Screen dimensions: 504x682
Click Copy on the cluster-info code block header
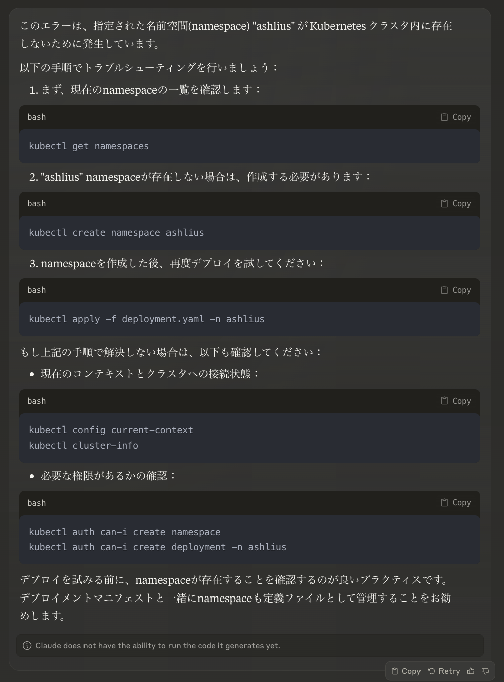pos(455,401)
